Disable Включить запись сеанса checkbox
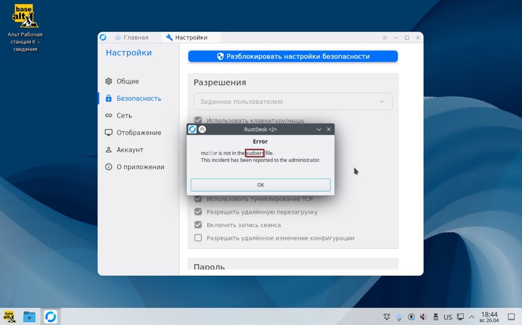The image size is (522, 325). coord(198,225)
